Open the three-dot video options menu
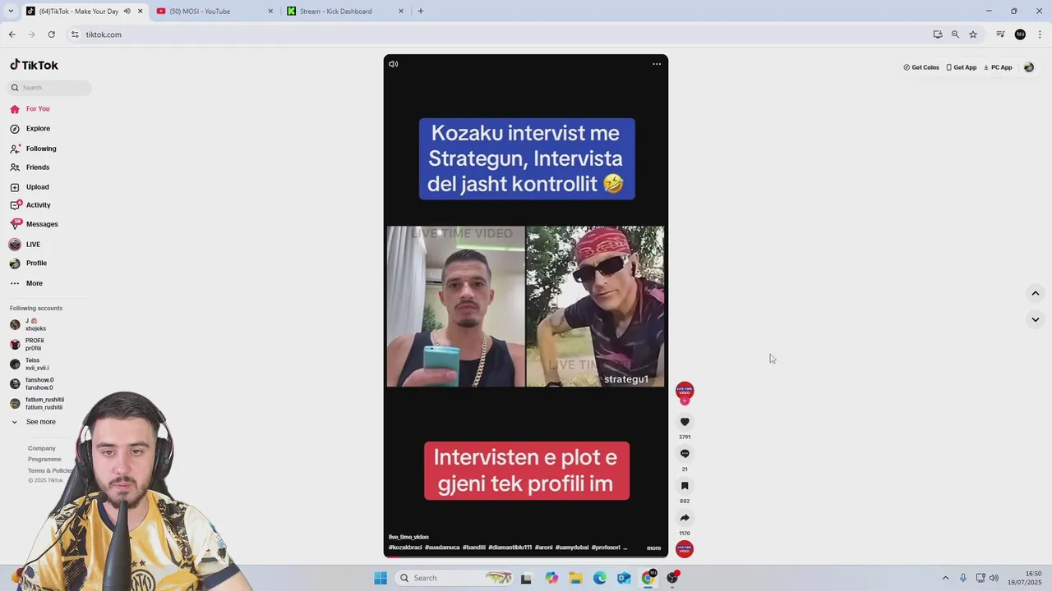The image size is (1052, 591). 657,64
